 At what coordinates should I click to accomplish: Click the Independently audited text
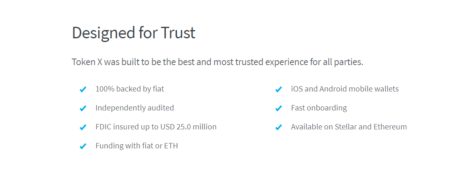134,108
